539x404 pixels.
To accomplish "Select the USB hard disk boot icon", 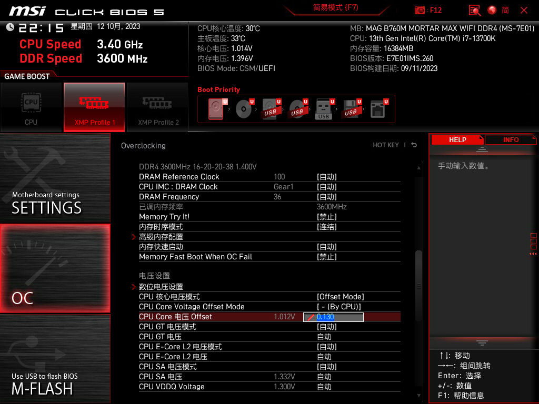I will pyautogui.click(x=271, y=109).
